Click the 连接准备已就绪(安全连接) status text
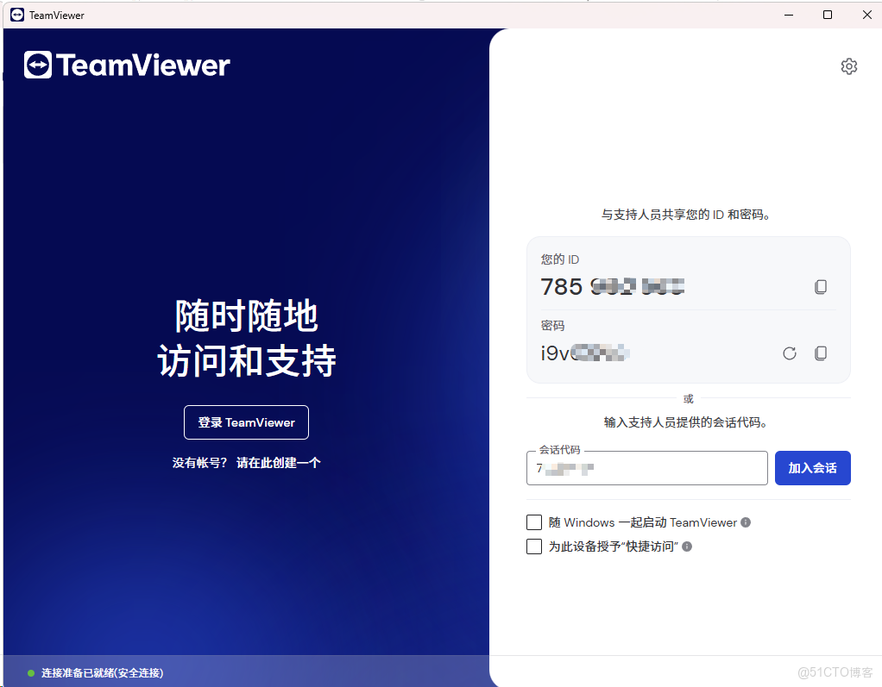Viewport: 882px width, 687px height. coord(103,673)
